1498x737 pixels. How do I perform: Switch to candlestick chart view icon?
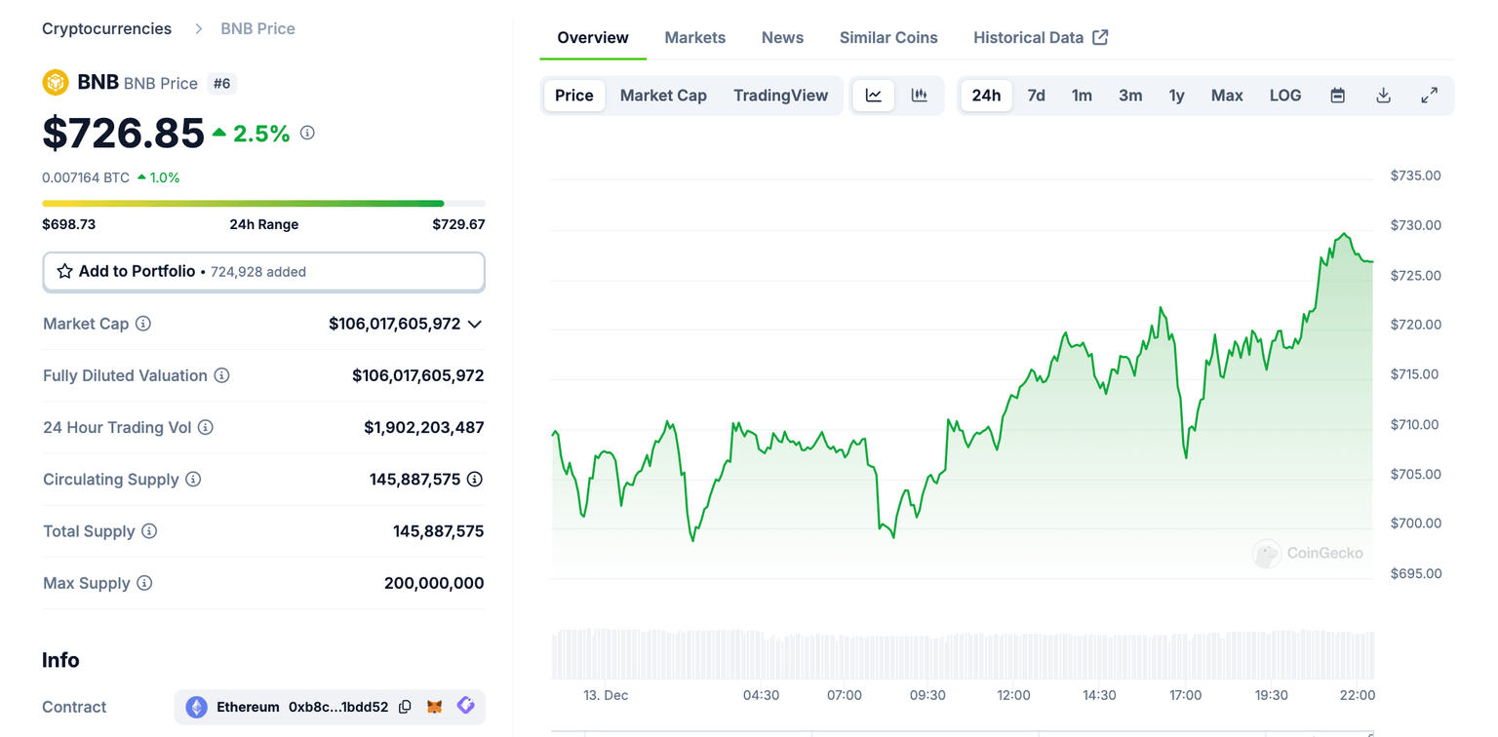click(919, 96)
